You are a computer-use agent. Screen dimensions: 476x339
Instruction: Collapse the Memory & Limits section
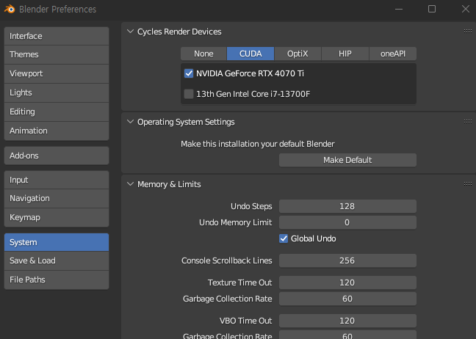pos(130,184)
